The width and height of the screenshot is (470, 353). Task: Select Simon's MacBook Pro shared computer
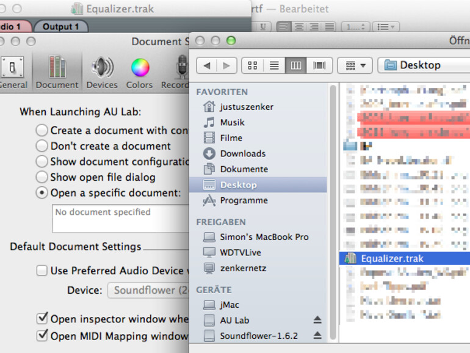(x=256, y=237)
